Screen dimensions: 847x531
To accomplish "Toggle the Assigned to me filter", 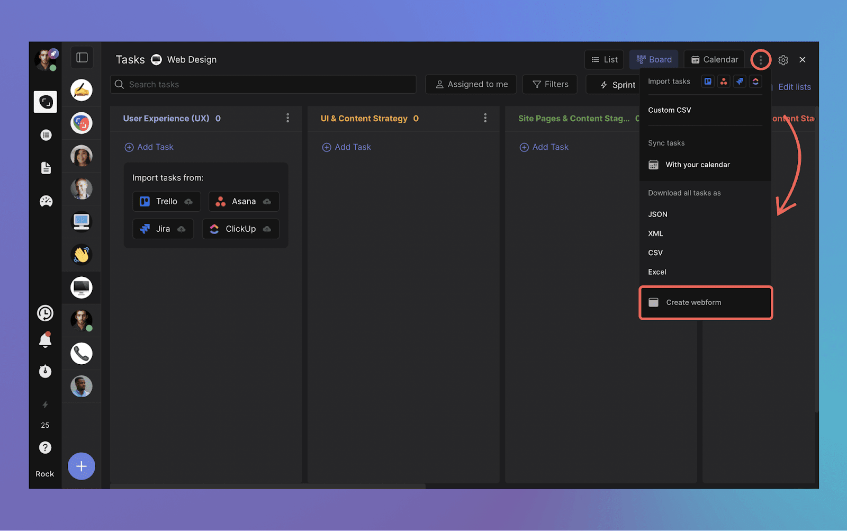I will 471,85.
